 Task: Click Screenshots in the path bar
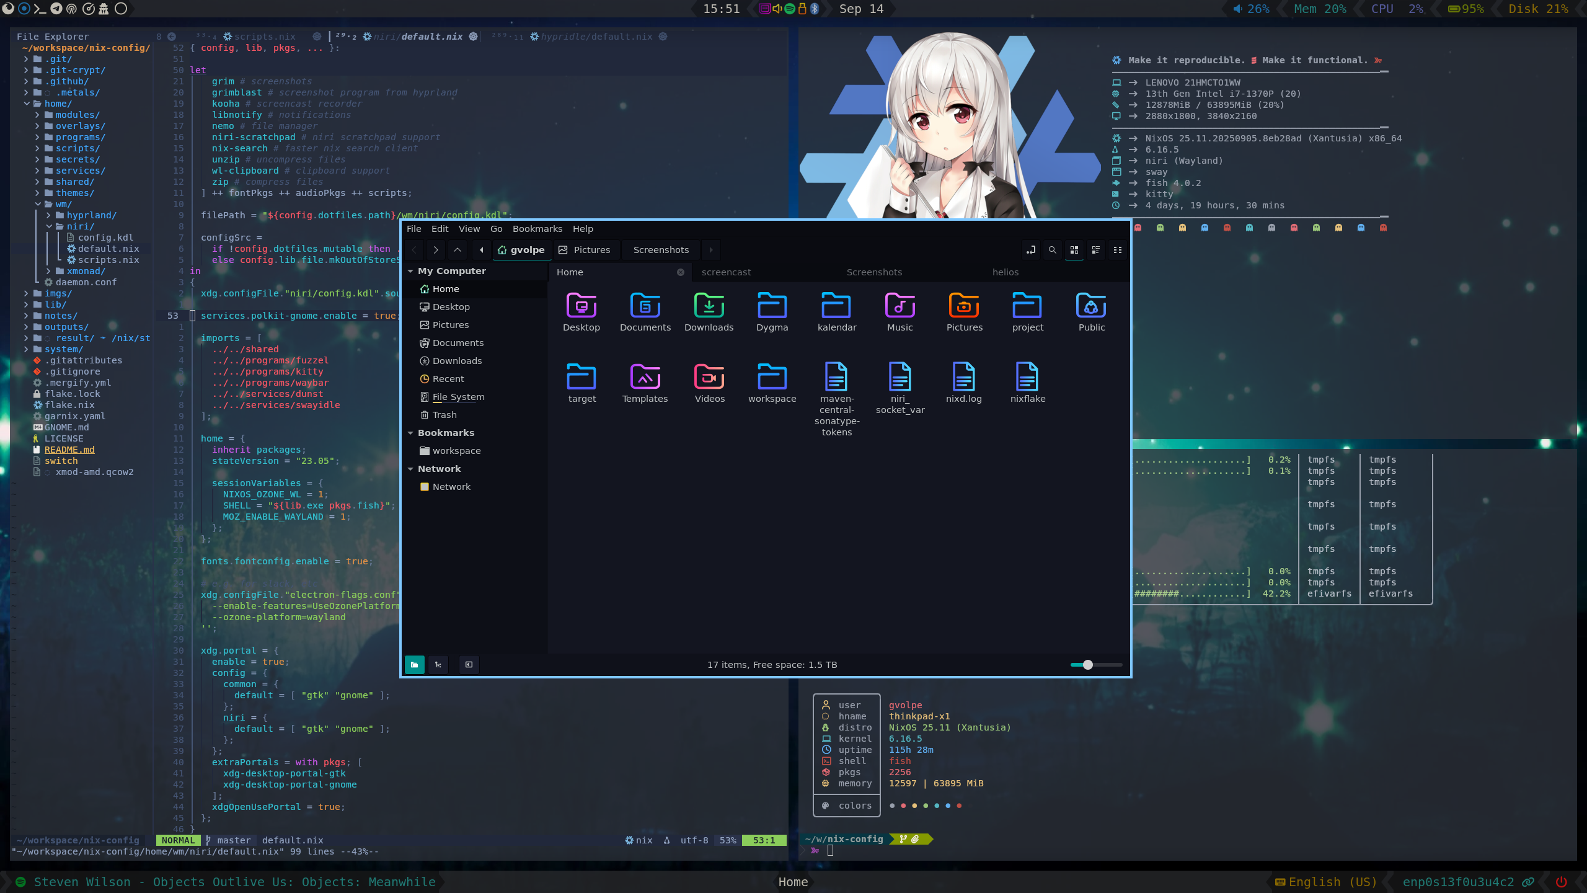coord(661,250)
